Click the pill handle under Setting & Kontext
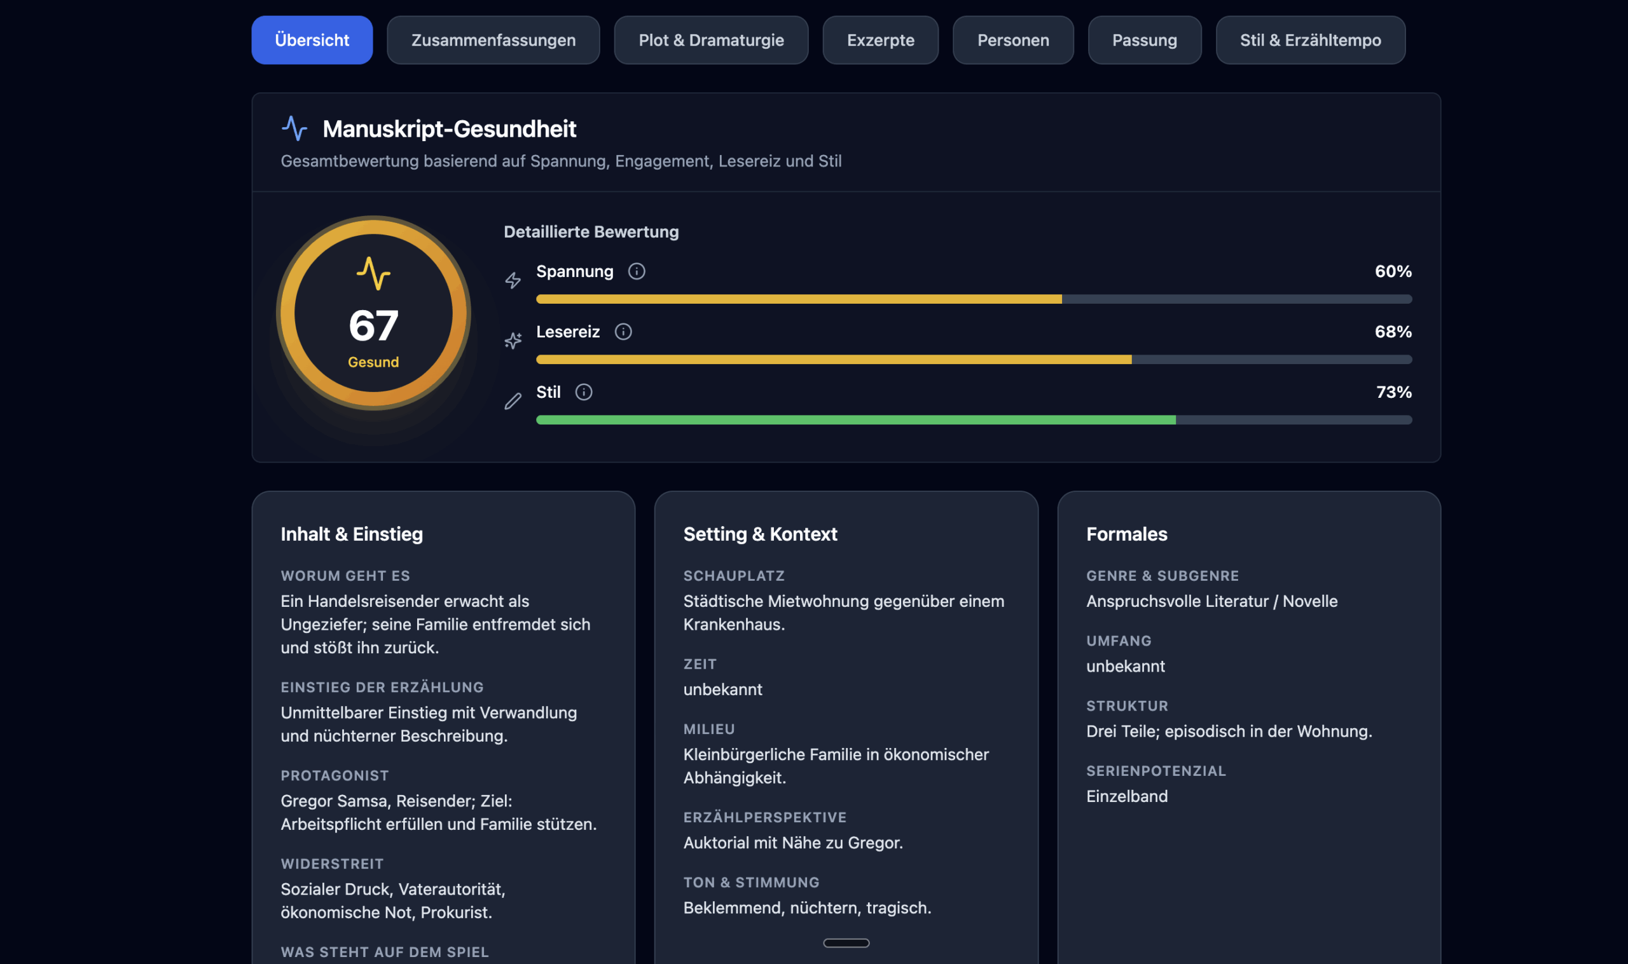 (846, 942)
